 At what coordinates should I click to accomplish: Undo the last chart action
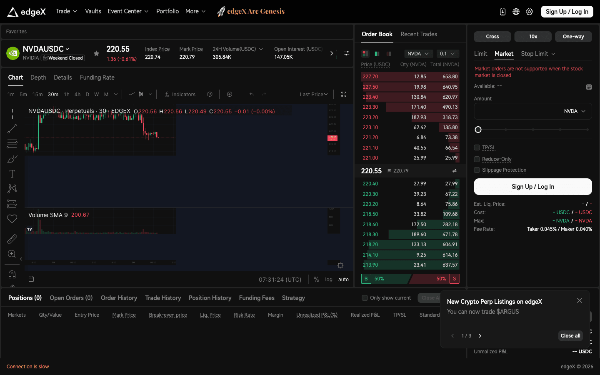click(x=251, y=95)
